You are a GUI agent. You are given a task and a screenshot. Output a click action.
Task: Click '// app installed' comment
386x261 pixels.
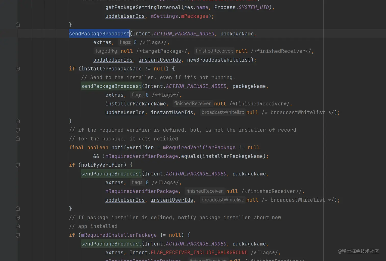(93, 226)
